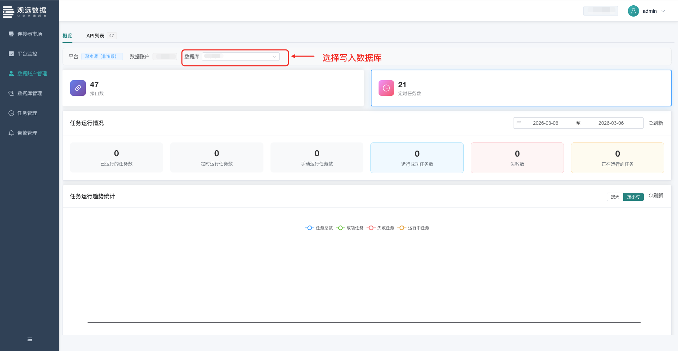Screen dimensions: 678x351
Task: Click the 运行成功任务数 card
Action: coord(417,158)
